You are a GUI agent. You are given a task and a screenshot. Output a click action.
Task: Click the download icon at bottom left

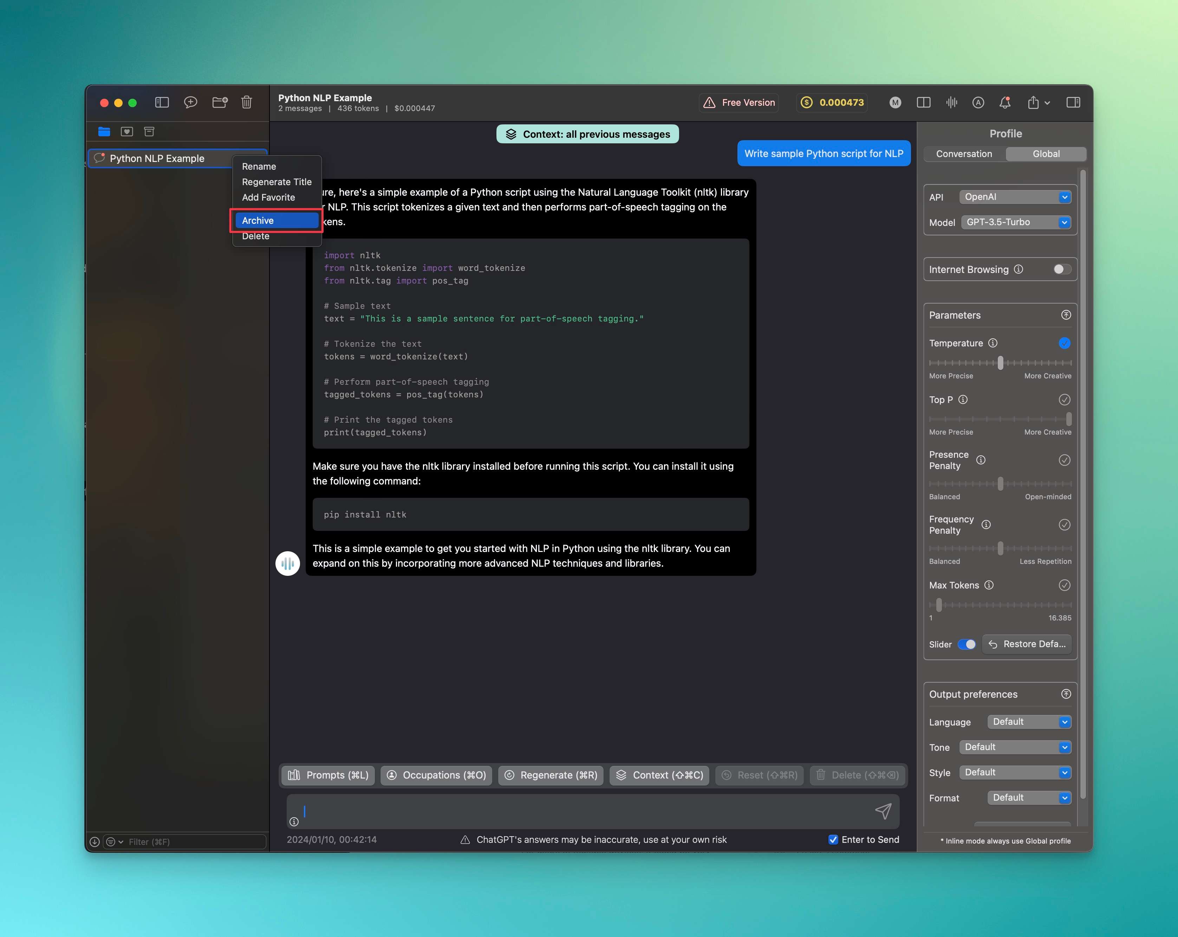click(95, 842)
